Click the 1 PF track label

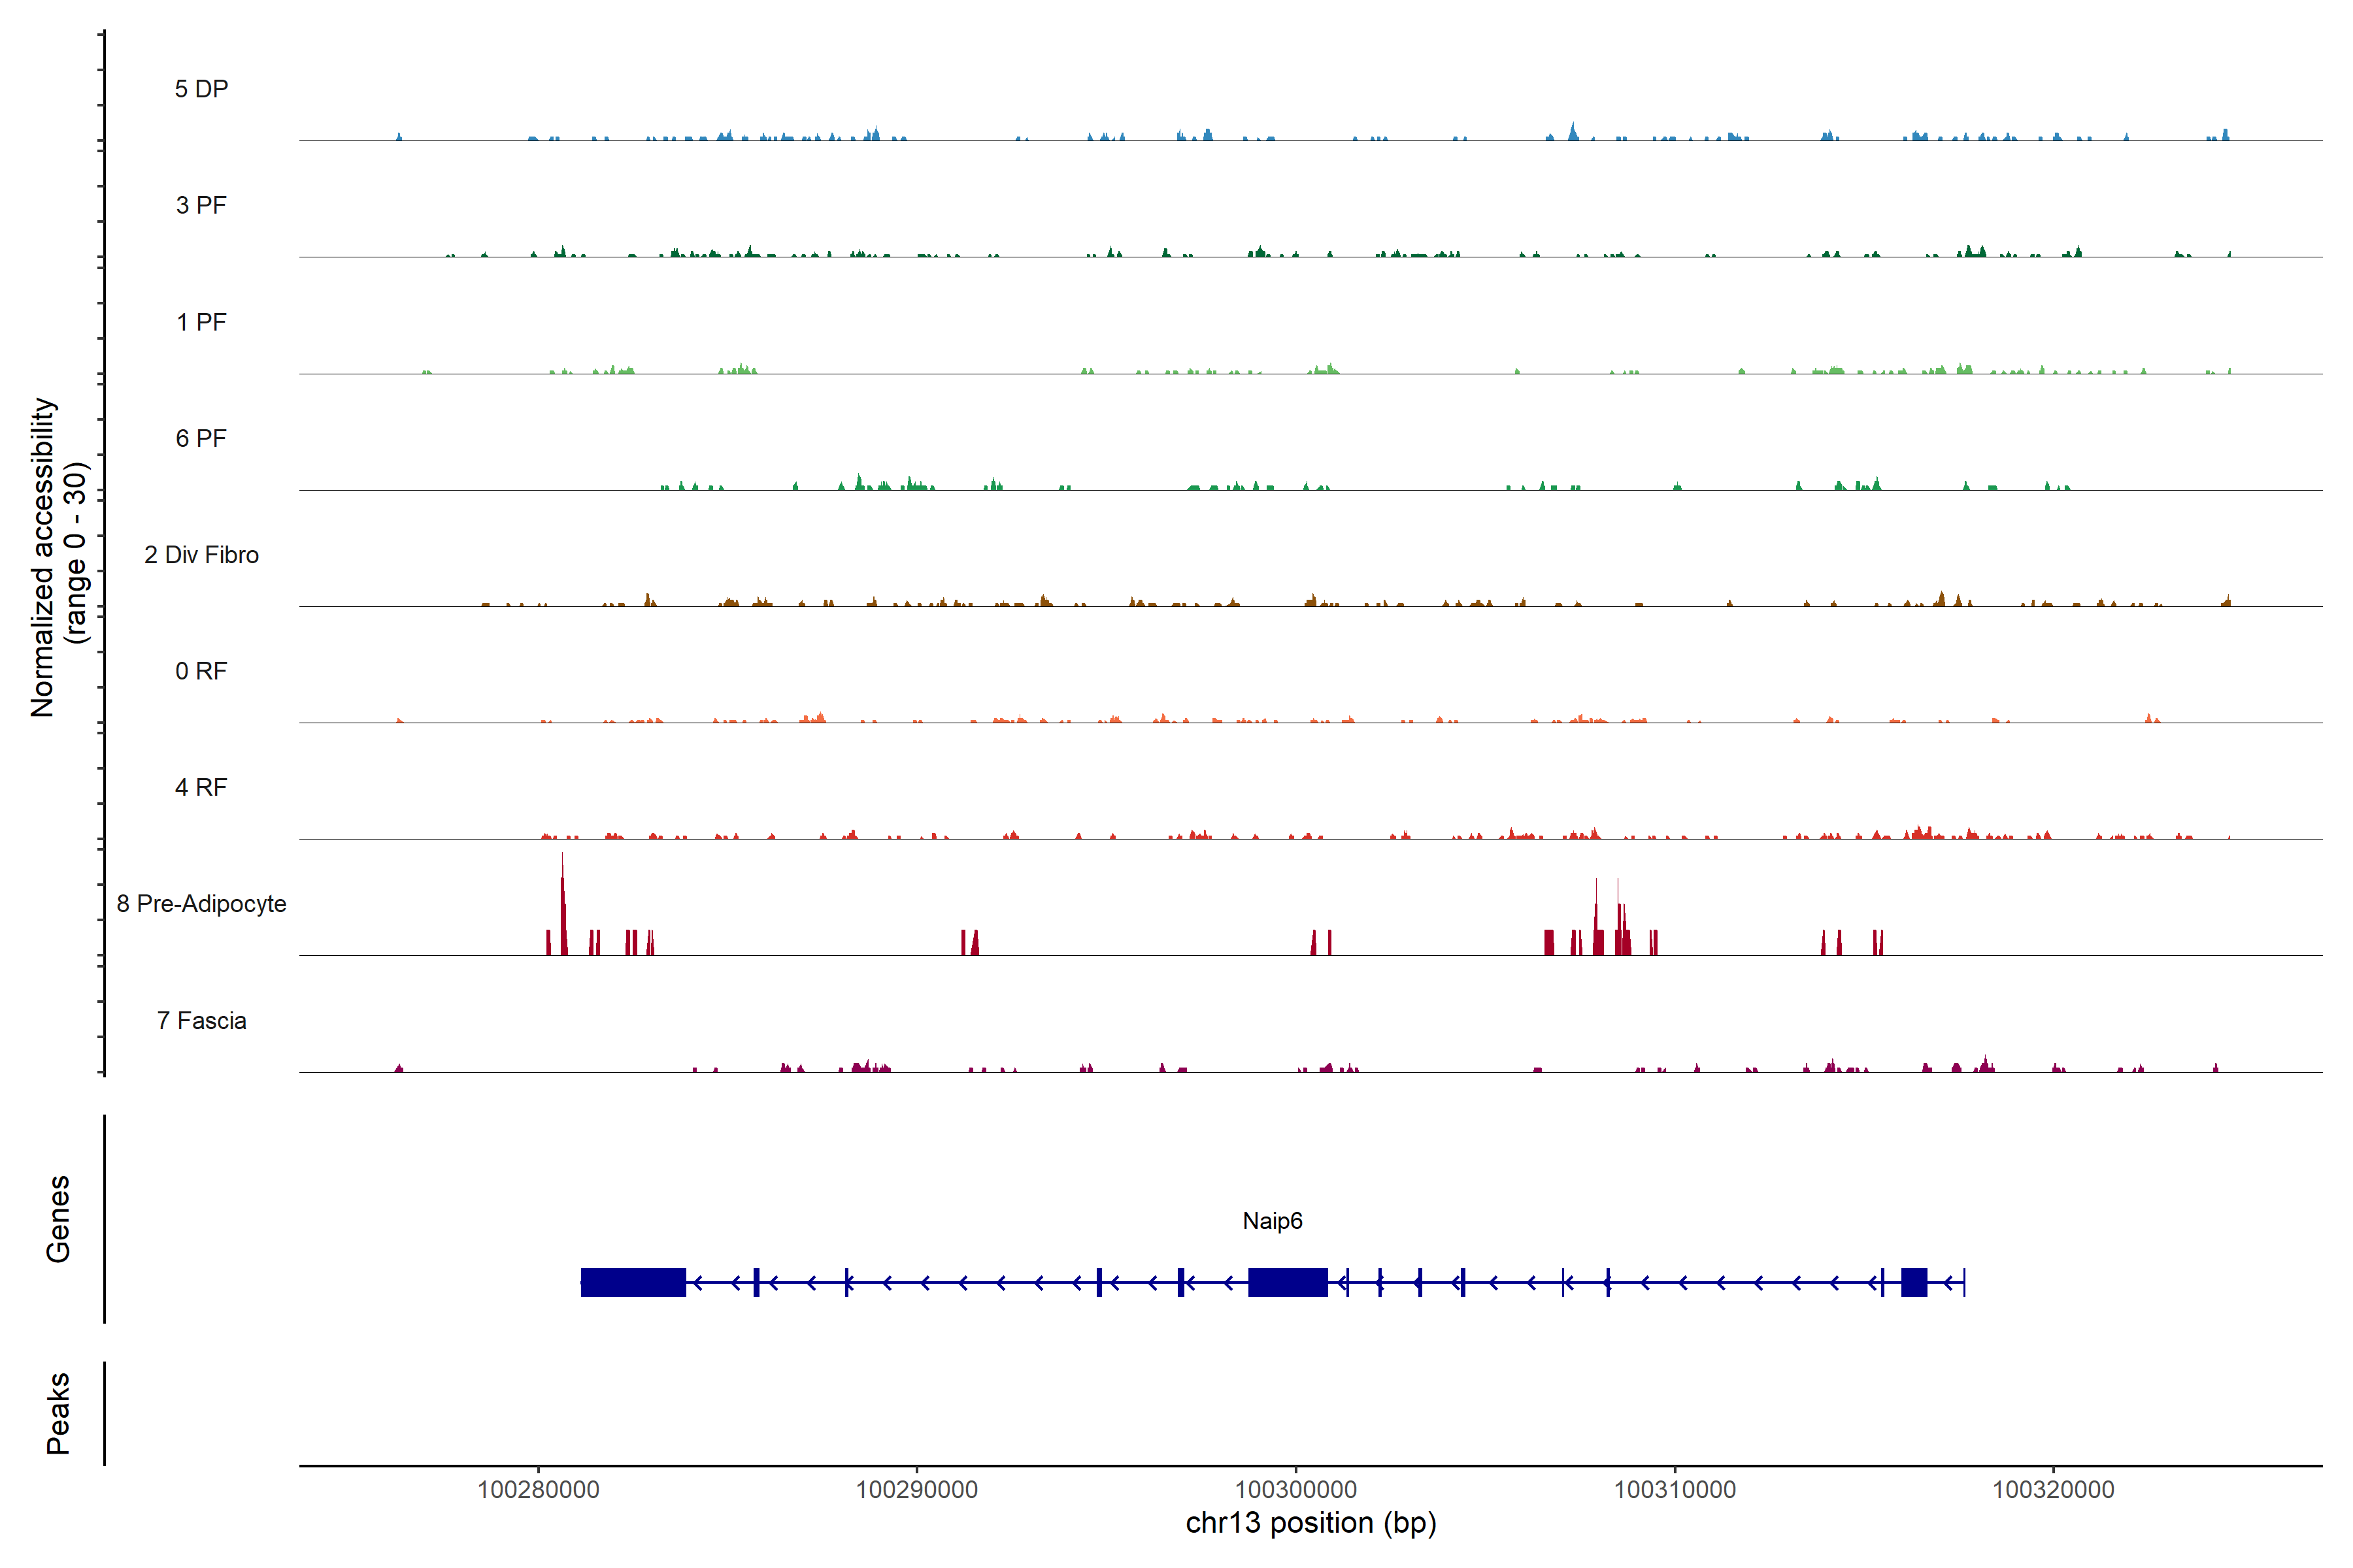tap(201, 322)
